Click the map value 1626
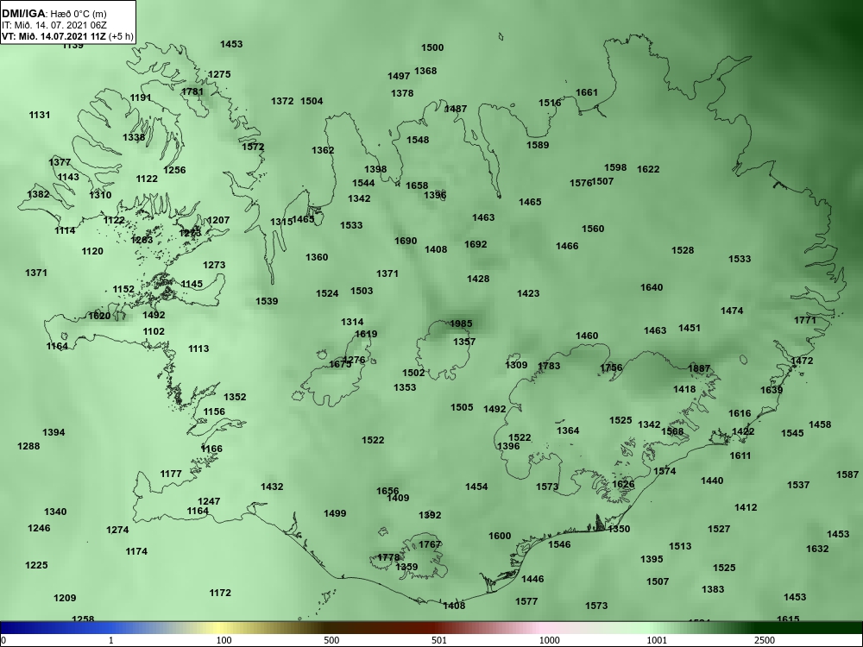Screen dimensions: 863x647 point(623,484)
